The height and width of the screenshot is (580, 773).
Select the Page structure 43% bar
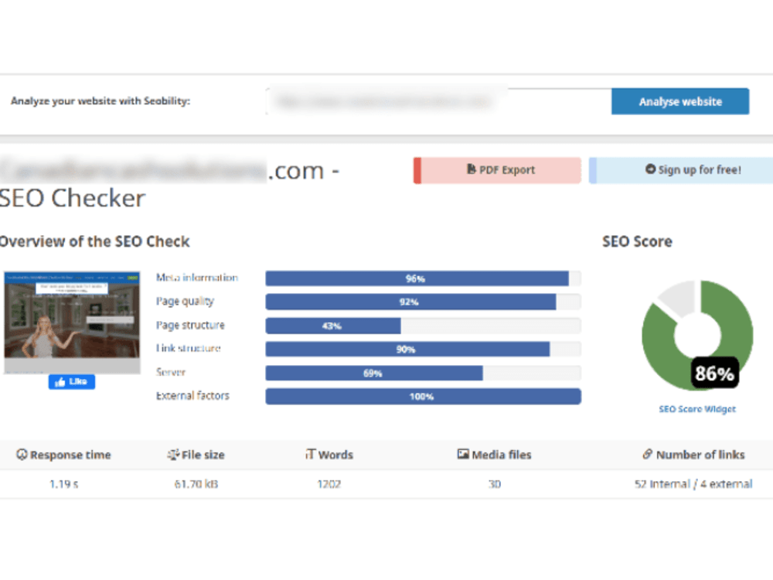tap(423, 326)
